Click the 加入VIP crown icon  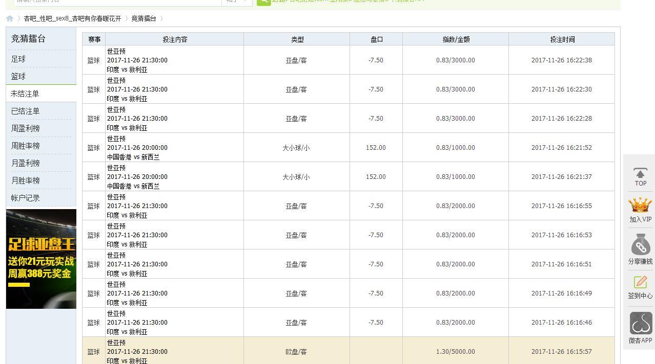tap(640, 206)
